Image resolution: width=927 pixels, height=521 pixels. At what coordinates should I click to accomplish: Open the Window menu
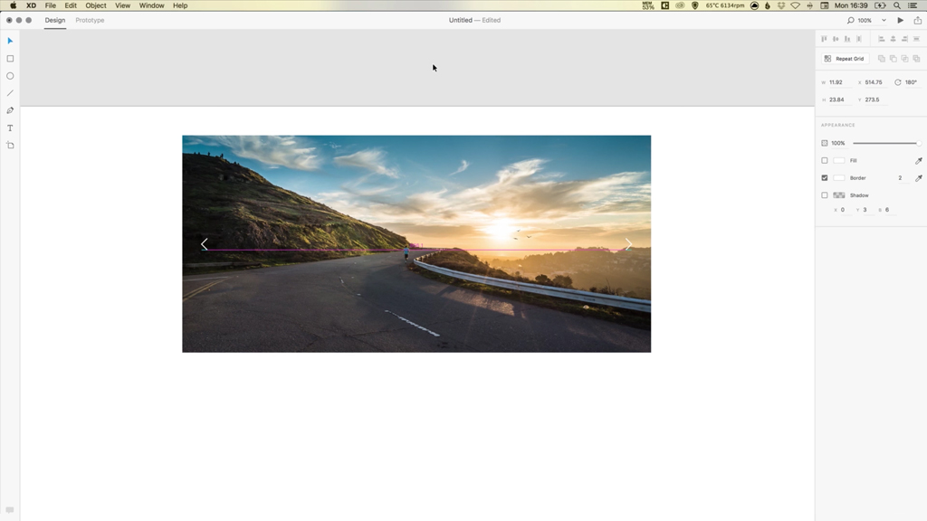[x=150, y=5]
